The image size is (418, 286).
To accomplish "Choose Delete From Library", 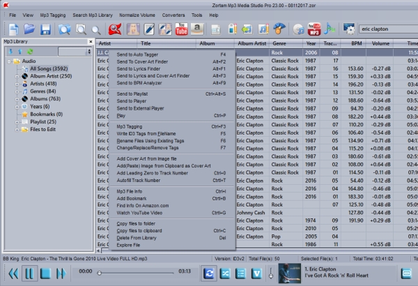I will tap(172, 238).
